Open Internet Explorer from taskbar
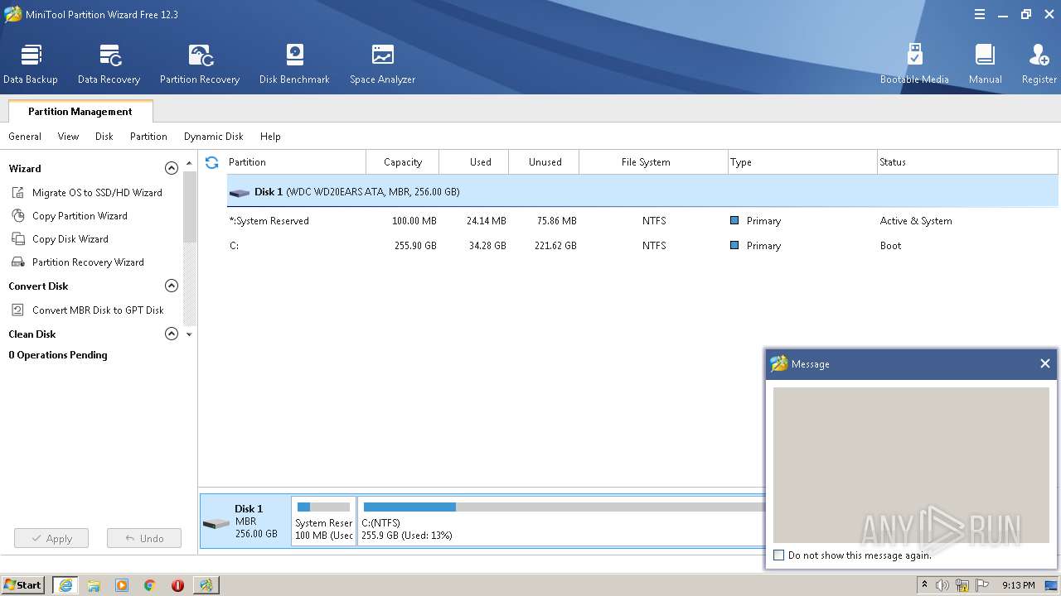1061x596 pixels. coord(65,585)
